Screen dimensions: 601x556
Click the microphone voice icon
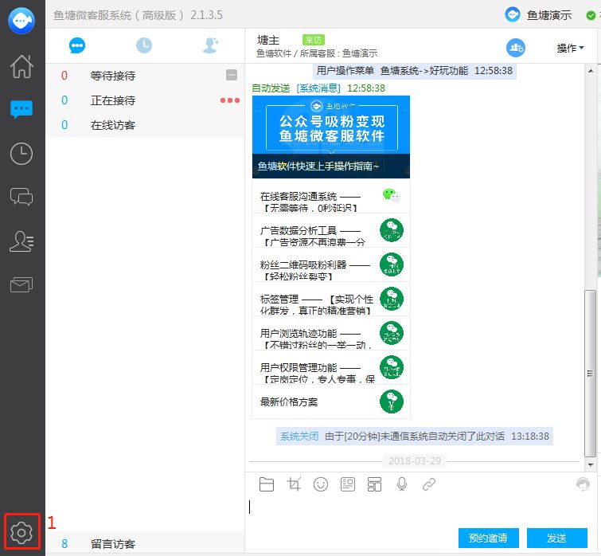402,484
